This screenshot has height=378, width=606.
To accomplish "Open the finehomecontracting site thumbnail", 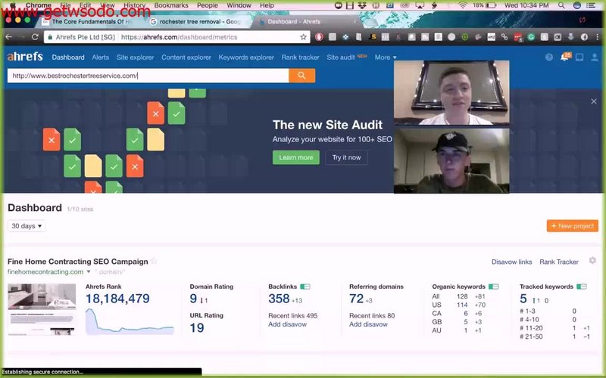I will (42, 309).
